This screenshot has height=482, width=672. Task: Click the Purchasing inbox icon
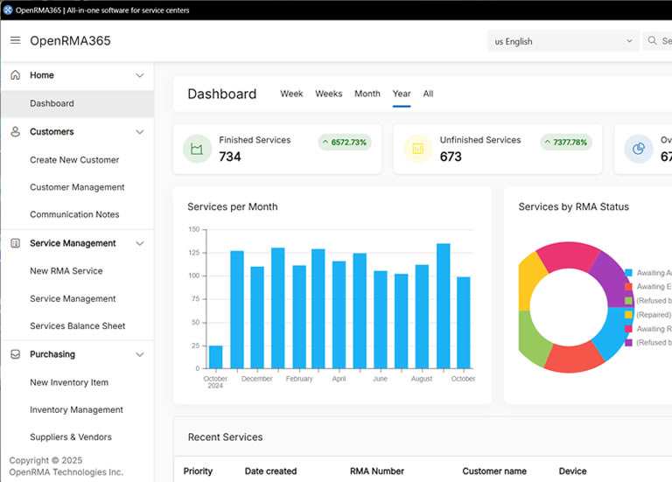tap(15, 354)
